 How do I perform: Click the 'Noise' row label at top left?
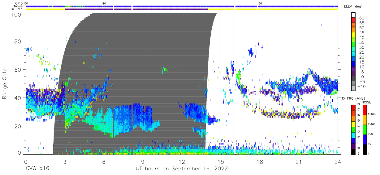[x=19, y=6]
